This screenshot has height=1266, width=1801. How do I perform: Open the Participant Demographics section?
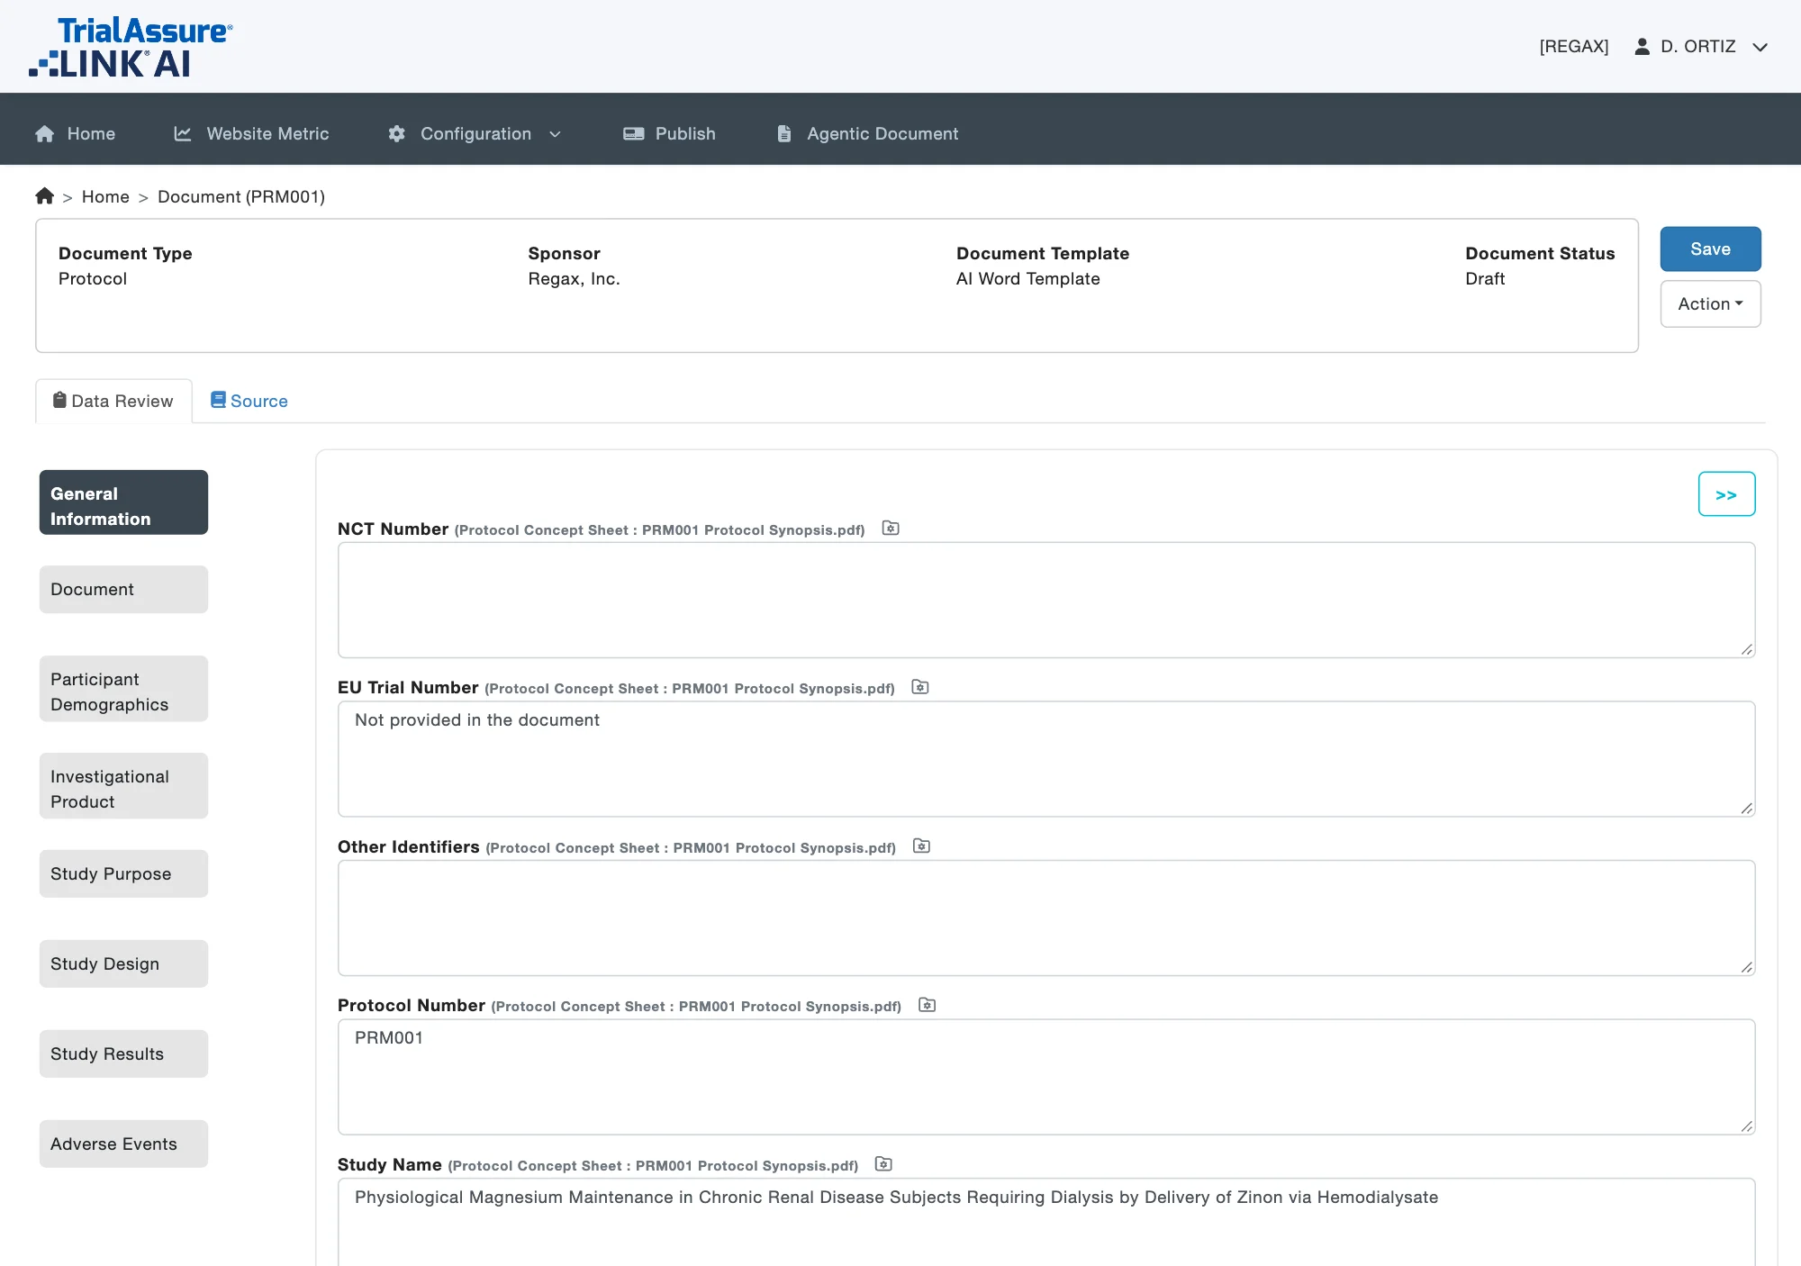tap(123, 689)
